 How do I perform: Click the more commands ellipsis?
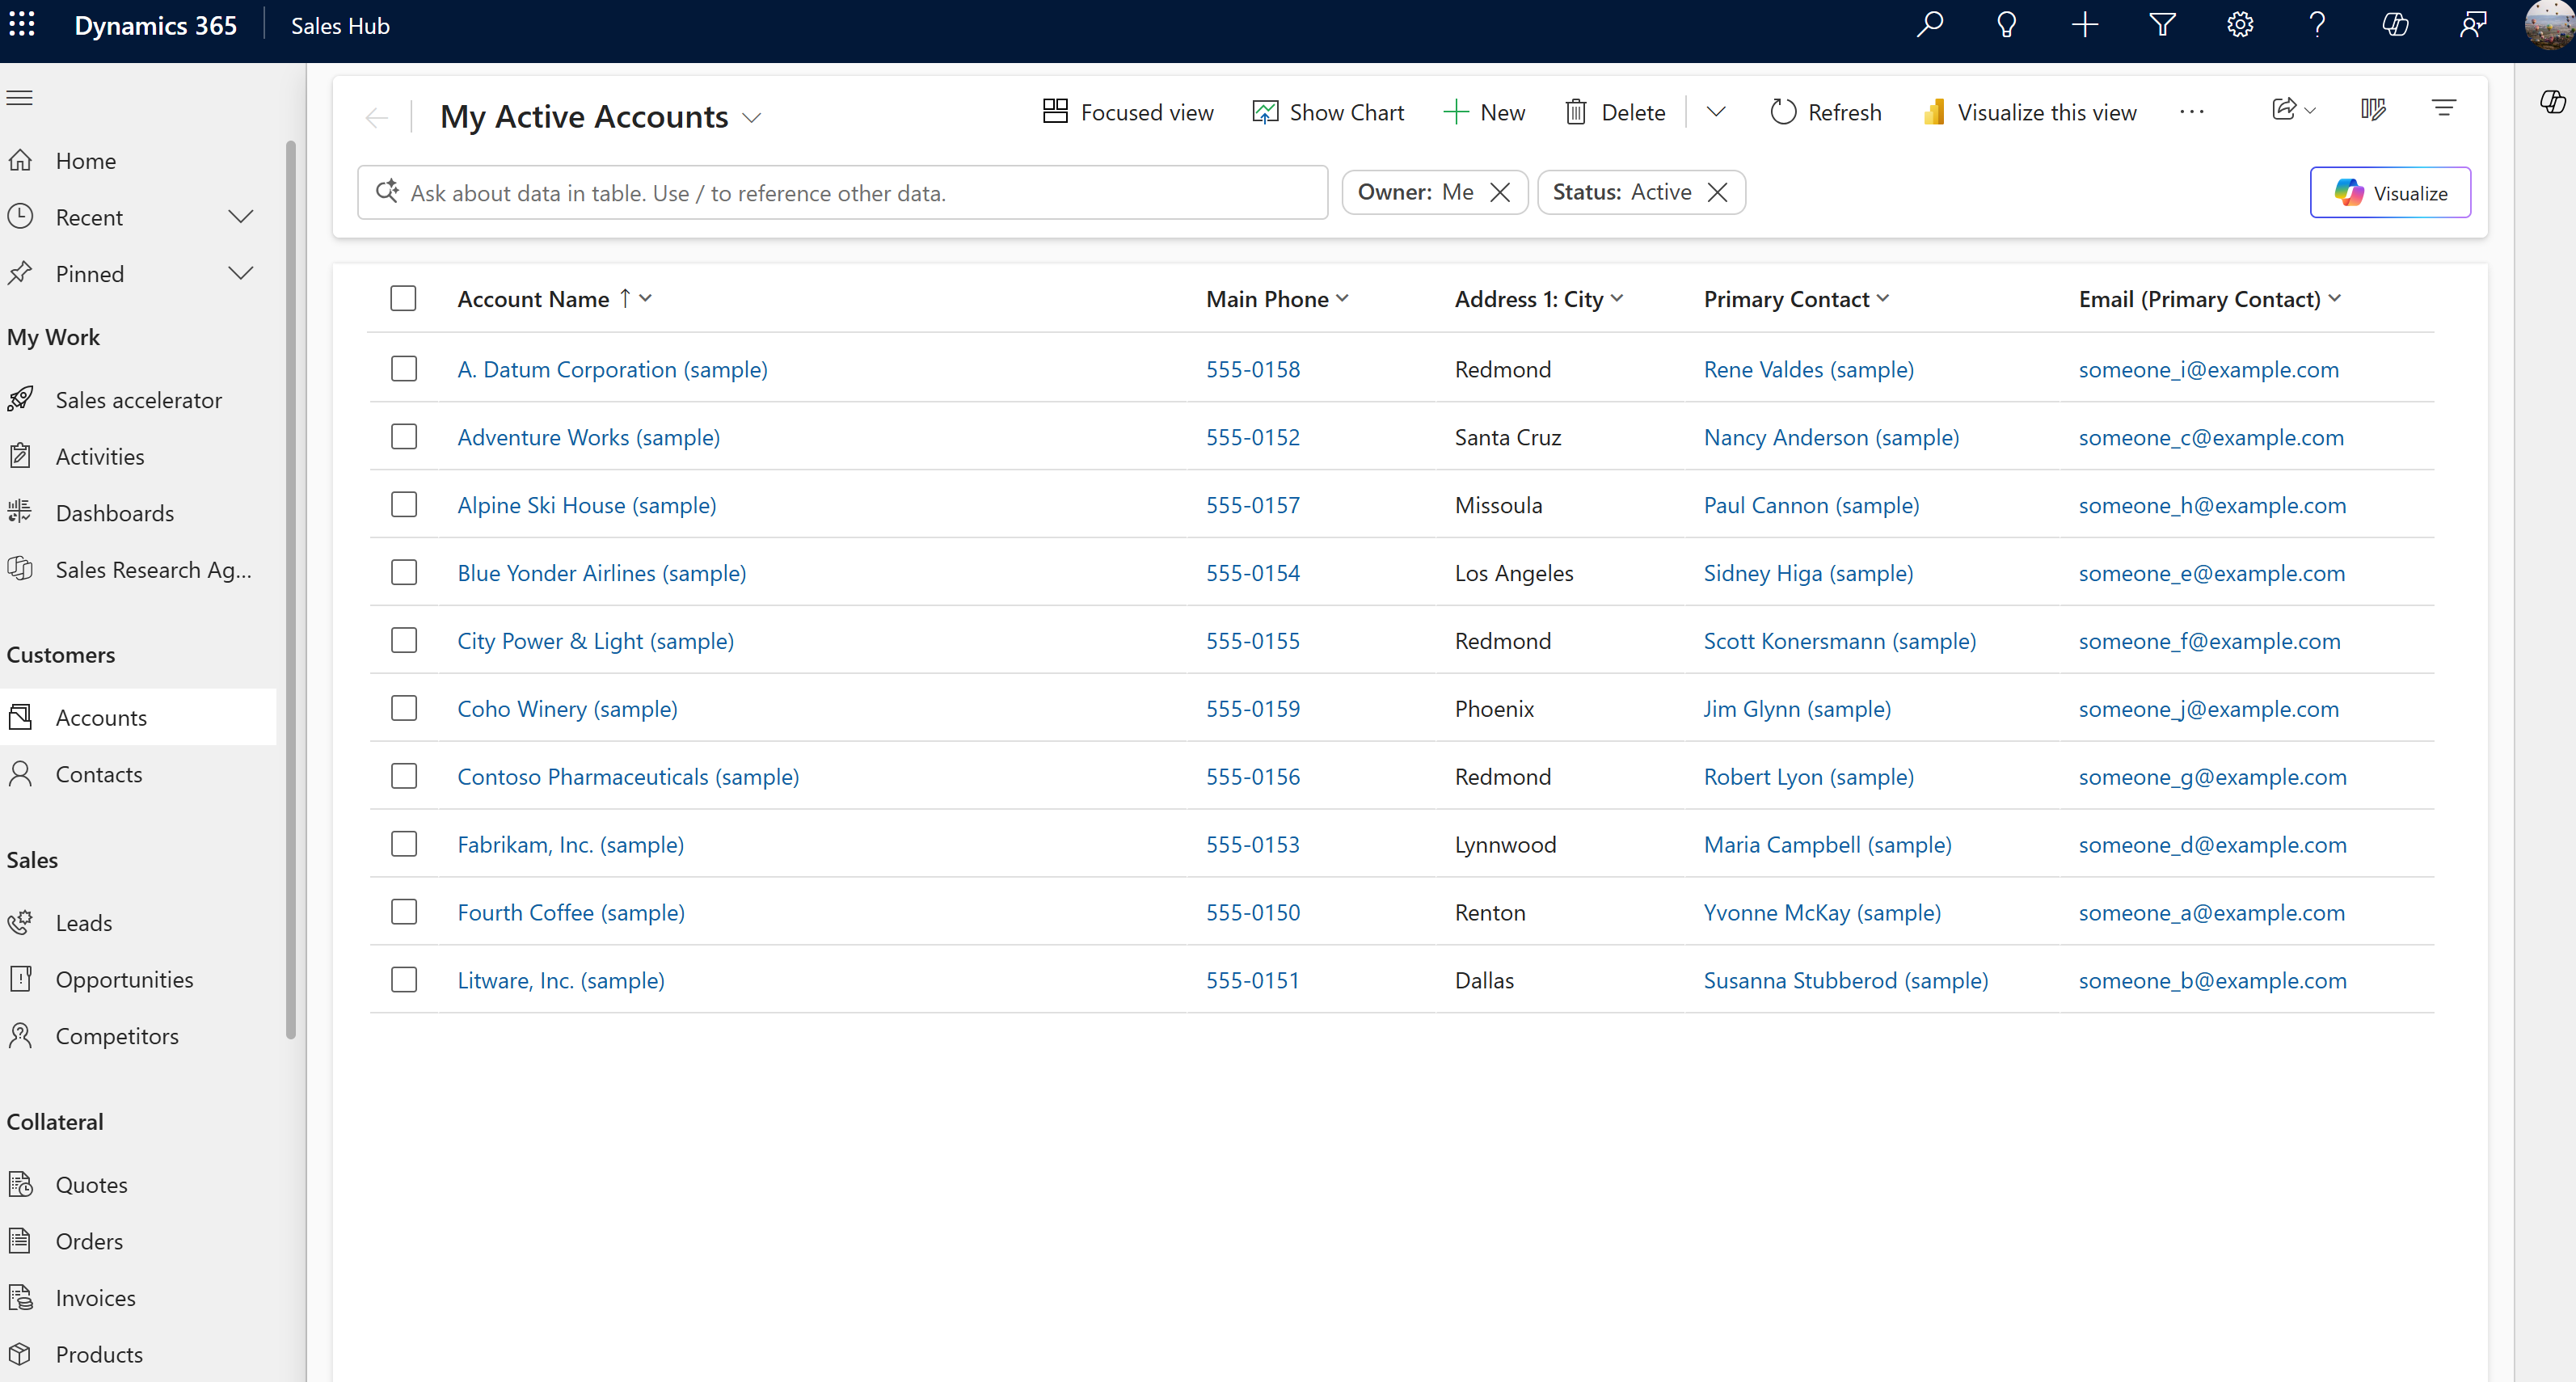coord(2192,112)
